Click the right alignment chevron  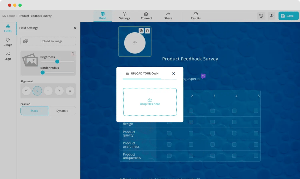(x=59, y=91)
